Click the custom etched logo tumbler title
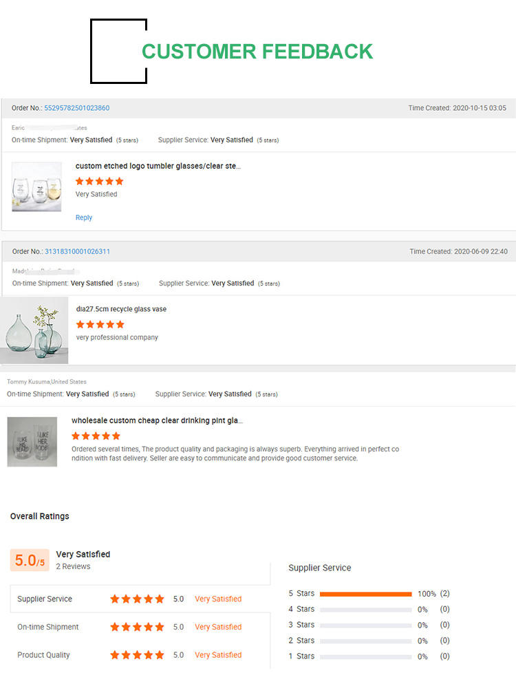The width and height of the screenshot is (516, 695). (158, 166)
